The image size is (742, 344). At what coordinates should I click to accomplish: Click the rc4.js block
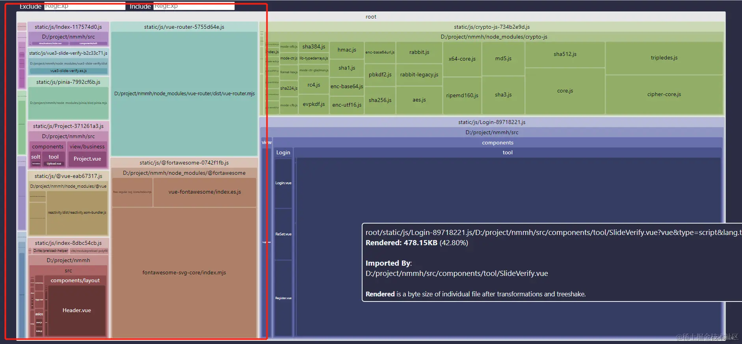[314, 85]
